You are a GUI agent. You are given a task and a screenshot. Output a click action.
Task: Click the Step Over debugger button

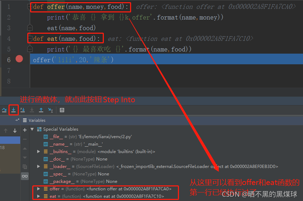(4, 110)
